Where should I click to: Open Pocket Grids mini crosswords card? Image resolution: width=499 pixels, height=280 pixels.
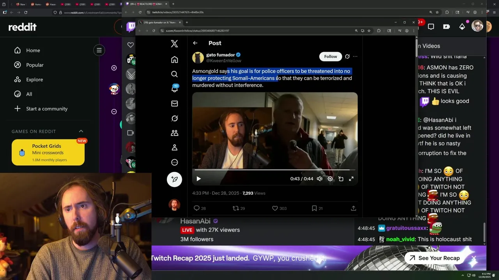tap(48, 152)
